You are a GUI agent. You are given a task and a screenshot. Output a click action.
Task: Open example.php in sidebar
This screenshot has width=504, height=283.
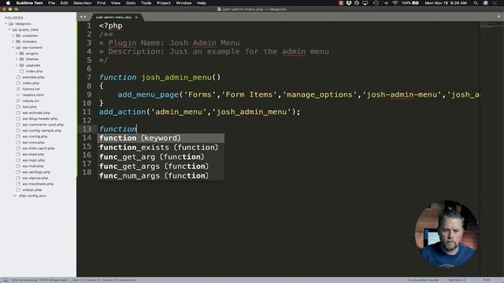[33, 77]
